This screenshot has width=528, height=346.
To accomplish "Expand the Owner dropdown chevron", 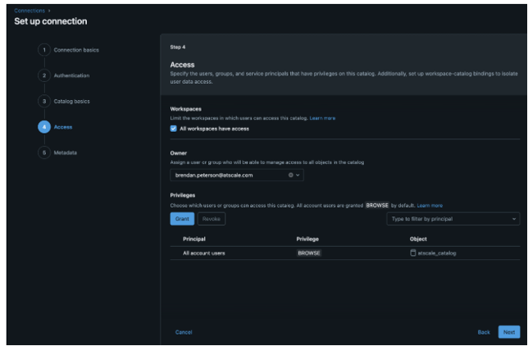I will coord(298,175).
